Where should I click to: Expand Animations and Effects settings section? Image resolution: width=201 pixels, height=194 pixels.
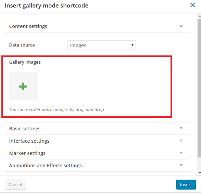point(97,165)
